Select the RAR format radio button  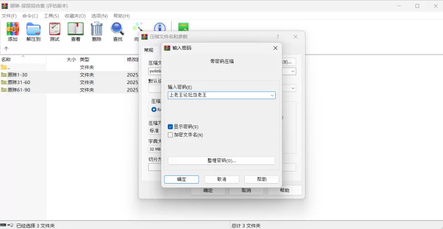click(154, 110)
